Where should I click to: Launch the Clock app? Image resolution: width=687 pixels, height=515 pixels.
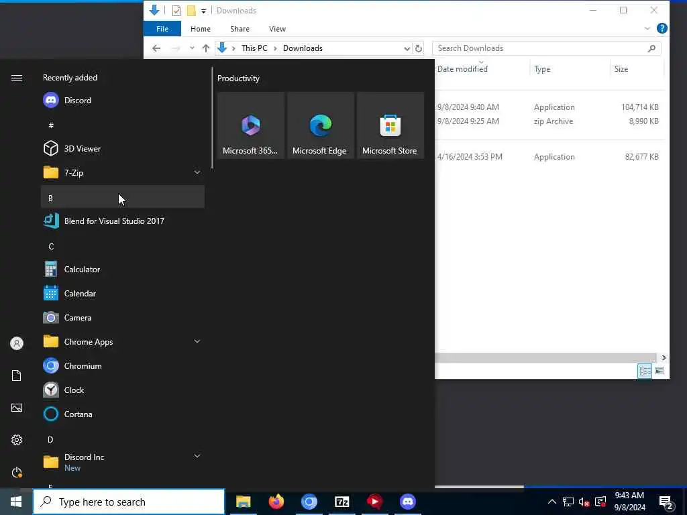pos(123,390)
